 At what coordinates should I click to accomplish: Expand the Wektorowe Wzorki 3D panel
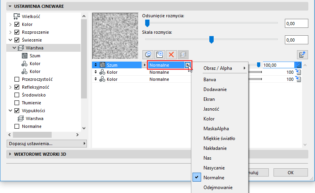[x=10, y=154]
